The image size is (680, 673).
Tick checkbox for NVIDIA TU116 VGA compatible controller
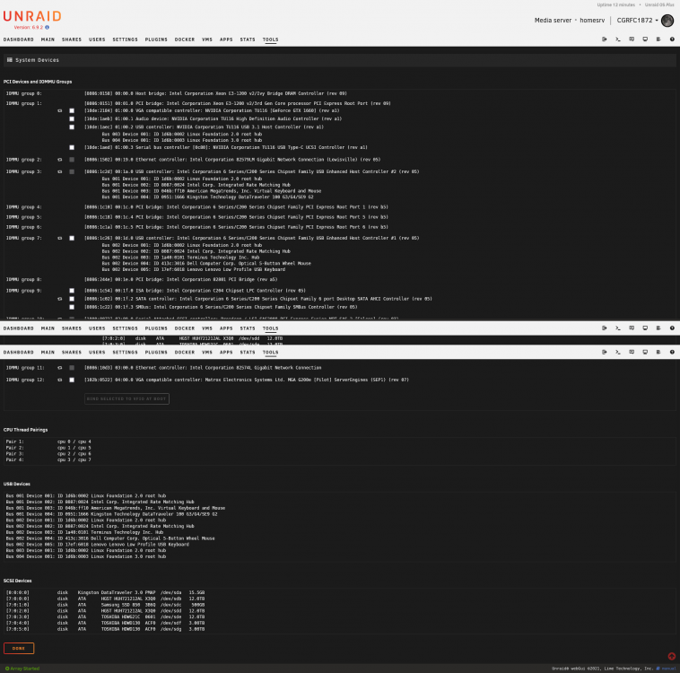point(72,110)
